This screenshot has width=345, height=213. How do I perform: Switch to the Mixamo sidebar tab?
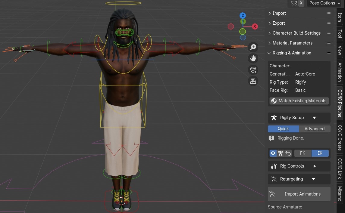(x=340, y=194)
